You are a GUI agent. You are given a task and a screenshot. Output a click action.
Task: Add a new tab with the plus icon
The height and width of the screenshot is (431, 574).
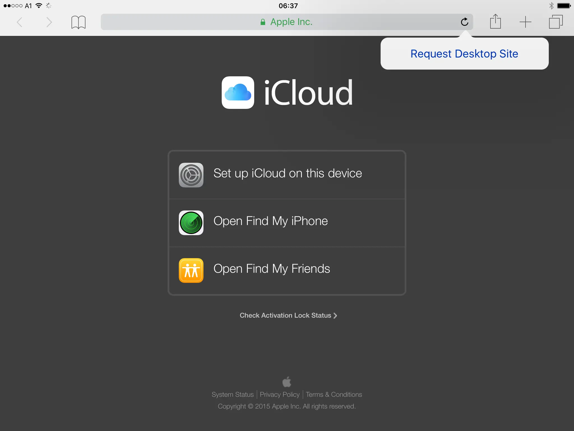525,22
